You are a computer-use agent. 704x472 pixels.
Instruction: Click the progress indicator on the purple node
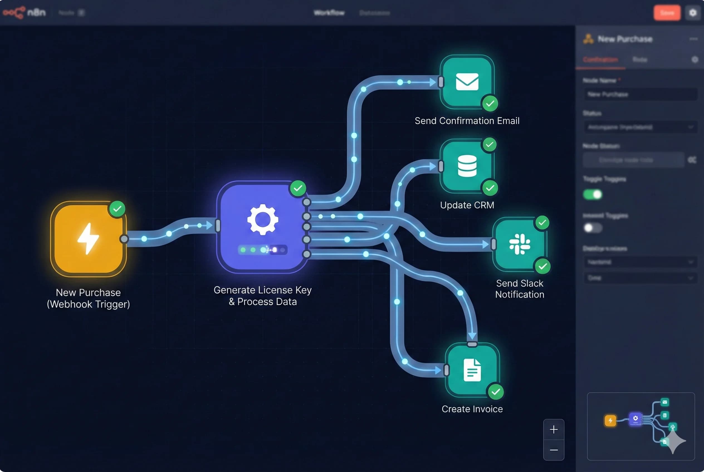pos(263,249)
